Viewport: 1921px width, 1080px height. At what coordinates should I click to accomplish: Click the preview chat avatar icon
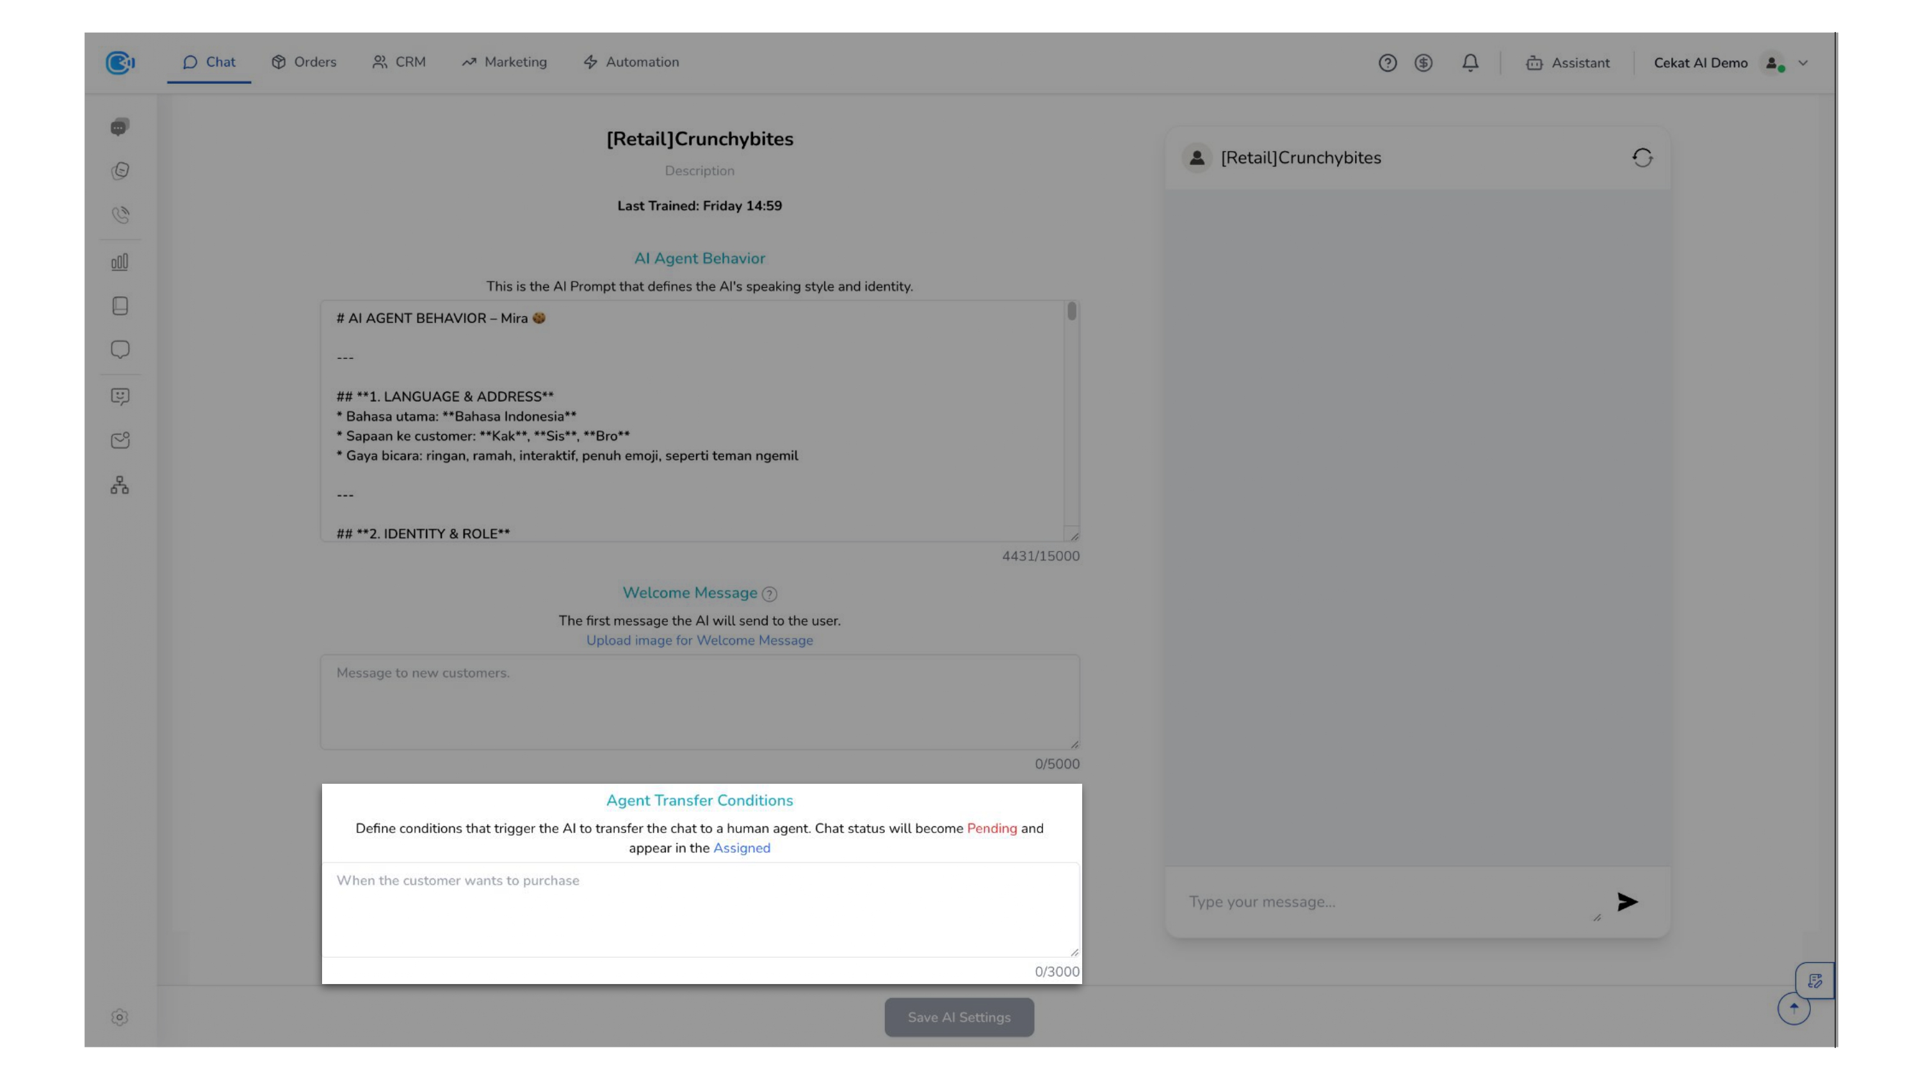(x=1197, y=157)
